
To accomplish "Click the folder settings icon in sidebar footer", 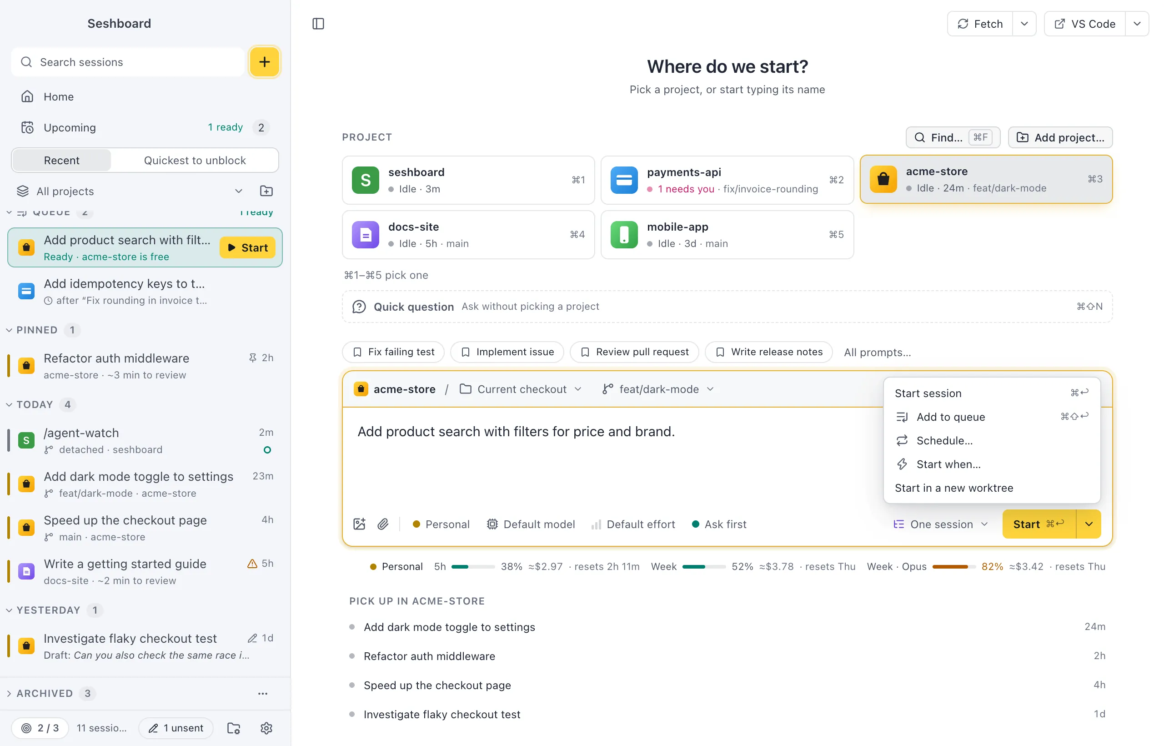I will pos(234,728).
